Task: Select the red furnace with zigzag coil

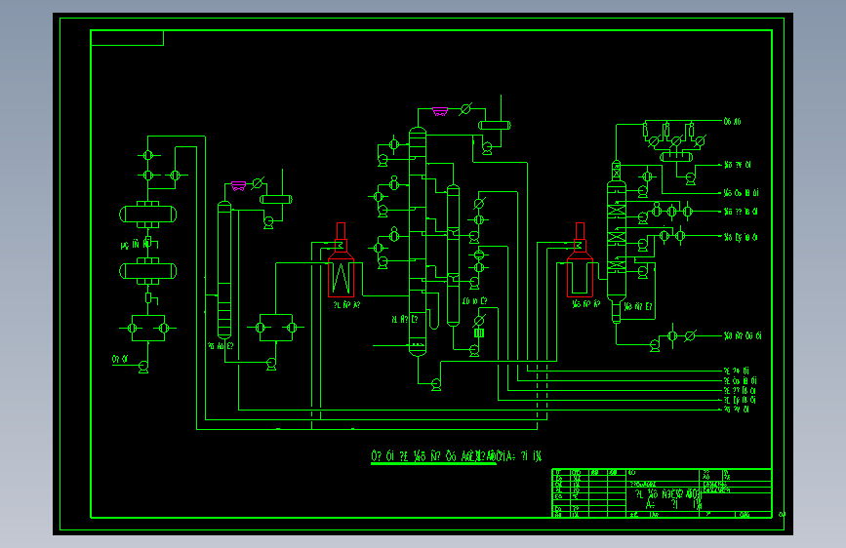Action: 341,260
